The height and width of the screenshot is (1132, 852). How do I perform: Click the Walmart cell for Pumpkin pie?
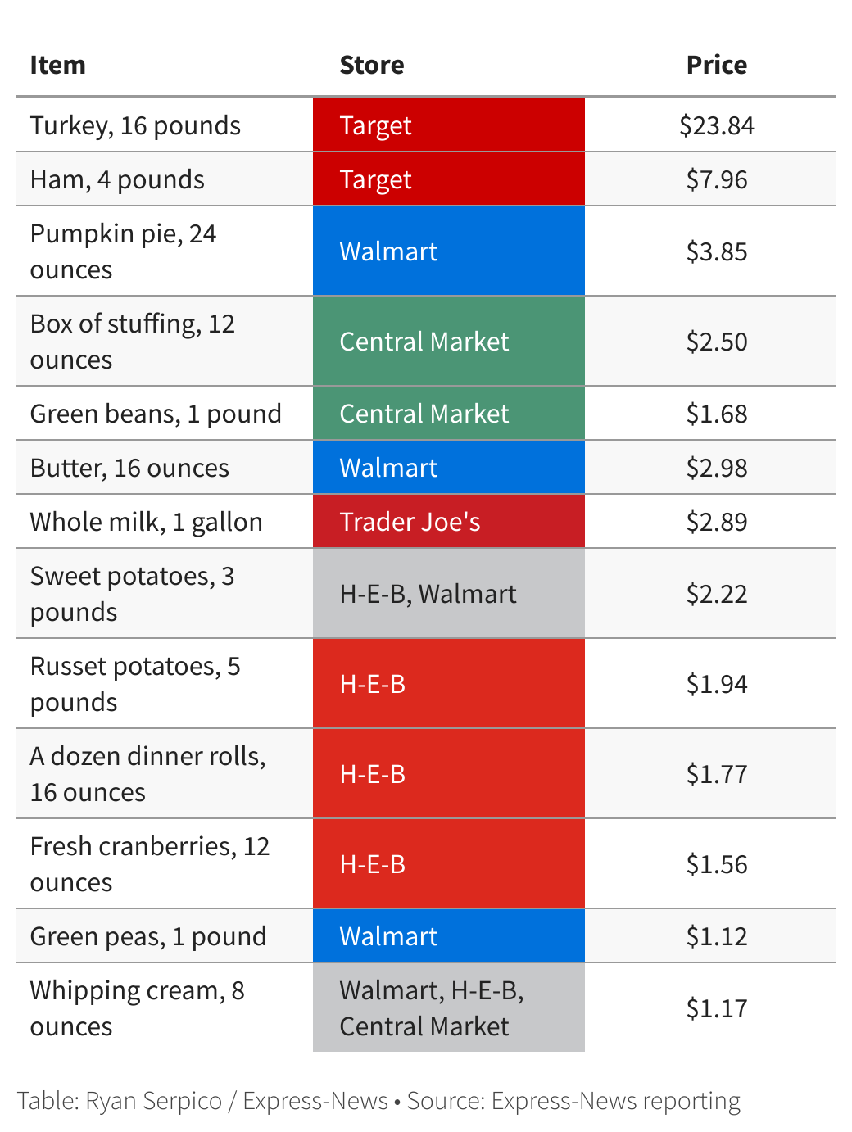click(449, 251)
